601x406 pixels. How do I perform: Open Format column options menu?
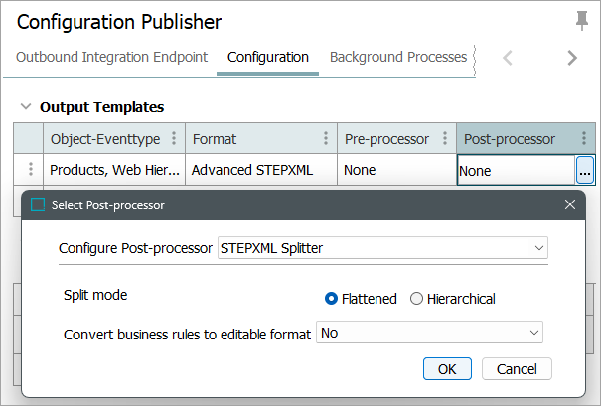(326, 139)
